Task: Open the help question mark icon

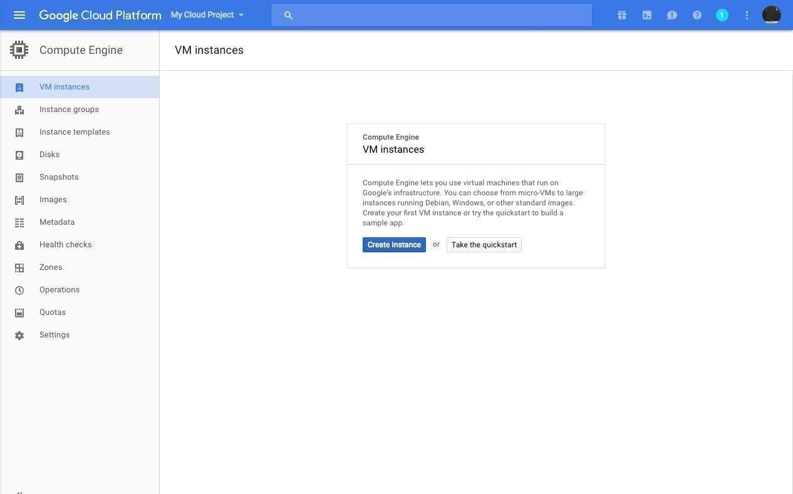Action: pos(697,15)
